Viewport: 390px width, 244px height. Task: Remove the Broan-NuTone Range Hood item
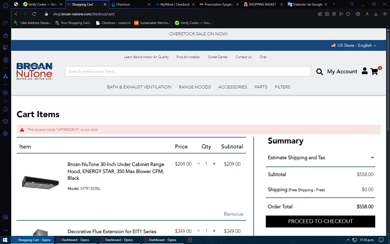coord(233,214)
